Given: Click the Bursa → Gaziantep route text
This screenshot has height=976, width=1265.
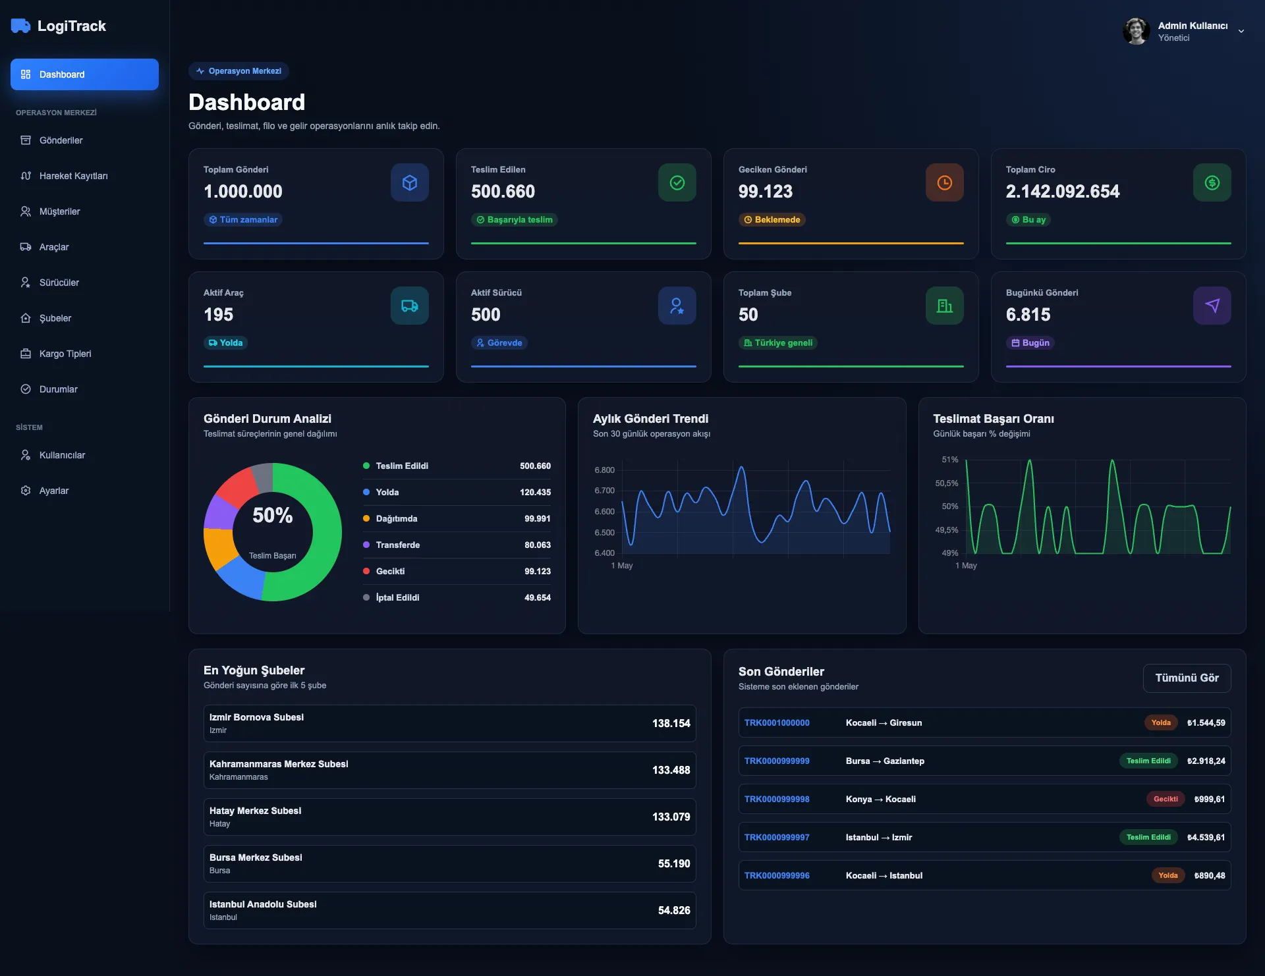Looking at the screenshot, I should click(x=885, y=761).
